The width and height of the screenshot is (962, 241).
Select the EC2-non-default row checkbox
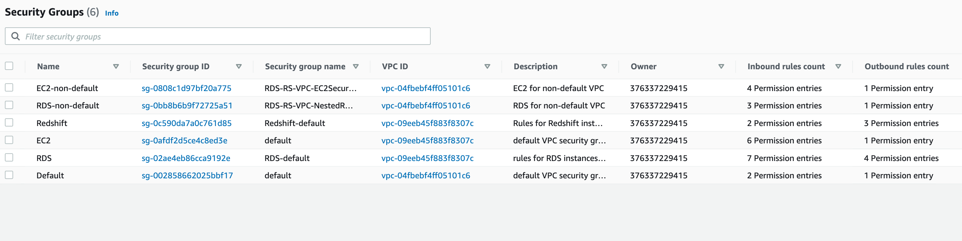point(9,88)
